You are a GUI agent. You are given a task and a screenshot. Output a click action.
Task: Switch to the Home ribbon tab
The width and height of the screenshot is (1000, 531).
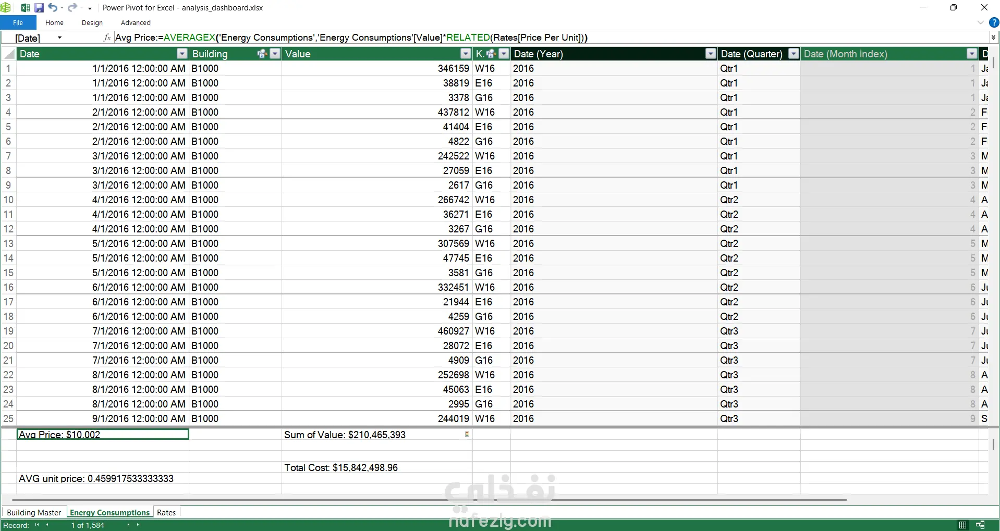click(x=54, y=22)
